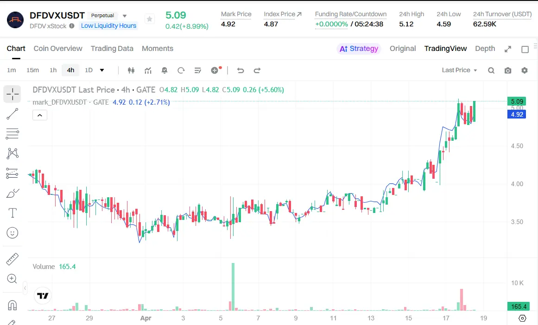The width and height of the screenshot is (538, 325).
Task: Collapse the indicator legend chevron
Action: click(x=40, y=115)
